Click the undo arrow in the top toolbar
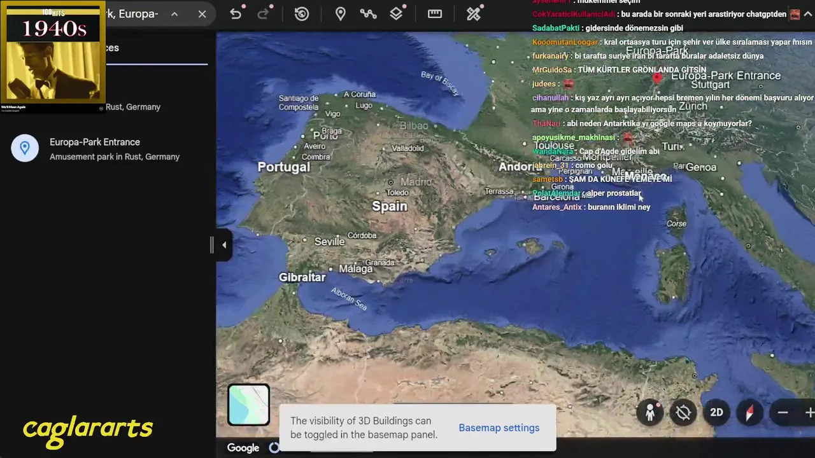 tap(236, 14)
